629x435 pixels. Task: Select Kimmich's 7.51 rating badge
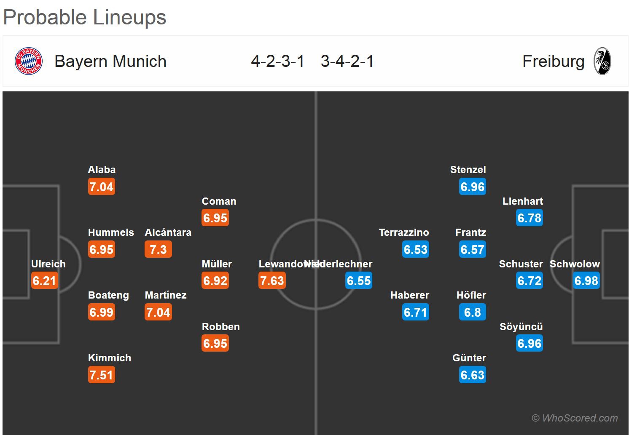(x=102, y=375)
